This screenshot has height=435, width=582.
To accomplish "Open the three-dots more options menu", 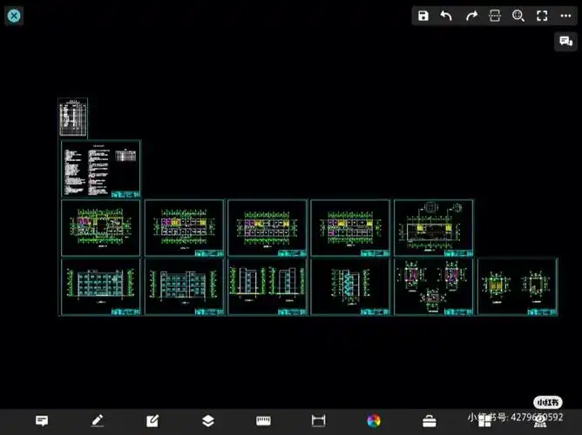I will pos(565,16).
